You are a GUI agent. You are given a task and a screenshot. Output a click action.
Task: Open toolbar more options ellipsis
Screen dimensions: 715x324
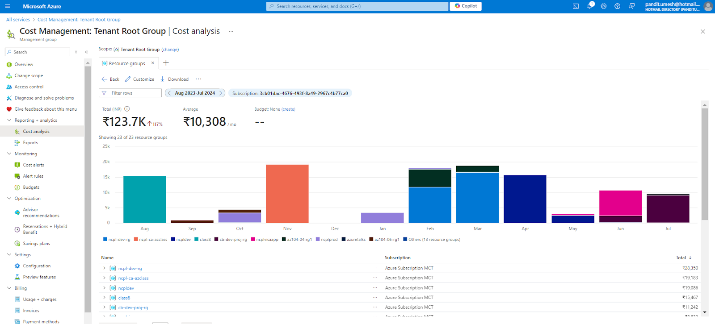(x=198, y=79)
